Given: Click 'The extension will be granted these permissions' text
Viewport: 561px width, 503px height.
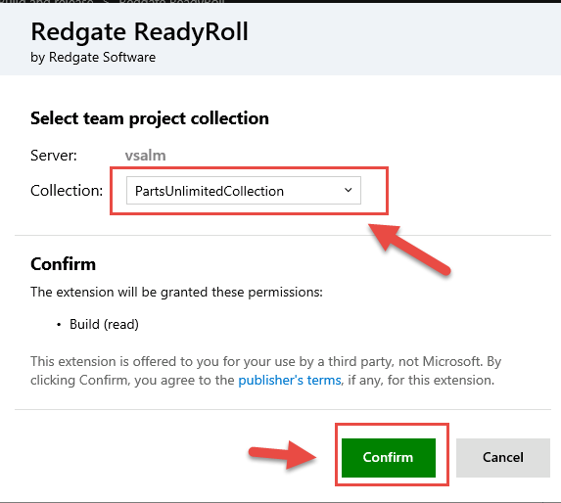Looking at the screenshot, I should (x=176, y=292).
